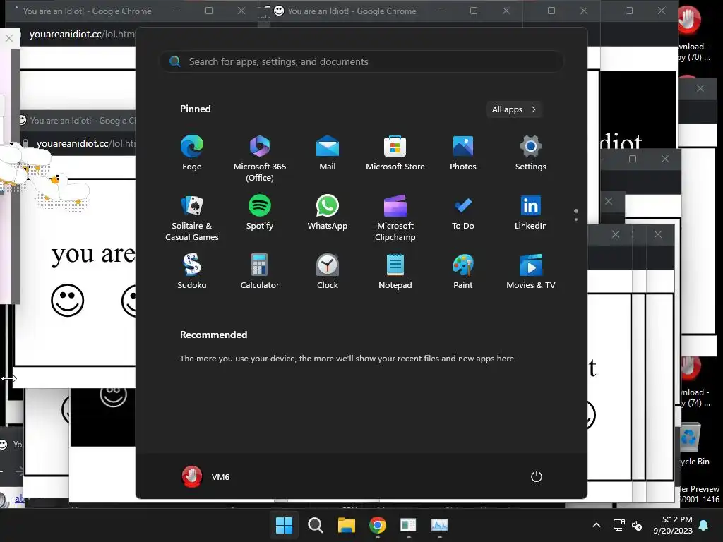Show hidden system tray icons
This screenshot has width=723, height=542.
596,525
